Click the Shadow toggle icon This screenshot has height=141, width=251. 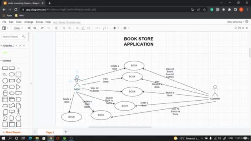point(89,28)
